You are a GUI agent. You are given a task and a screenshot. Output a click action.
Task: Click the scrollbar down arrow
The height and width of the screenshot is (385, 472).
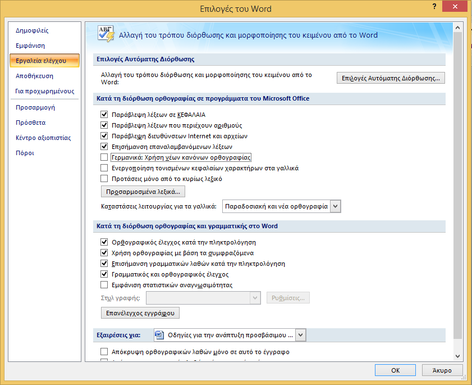tap(457, 356)
